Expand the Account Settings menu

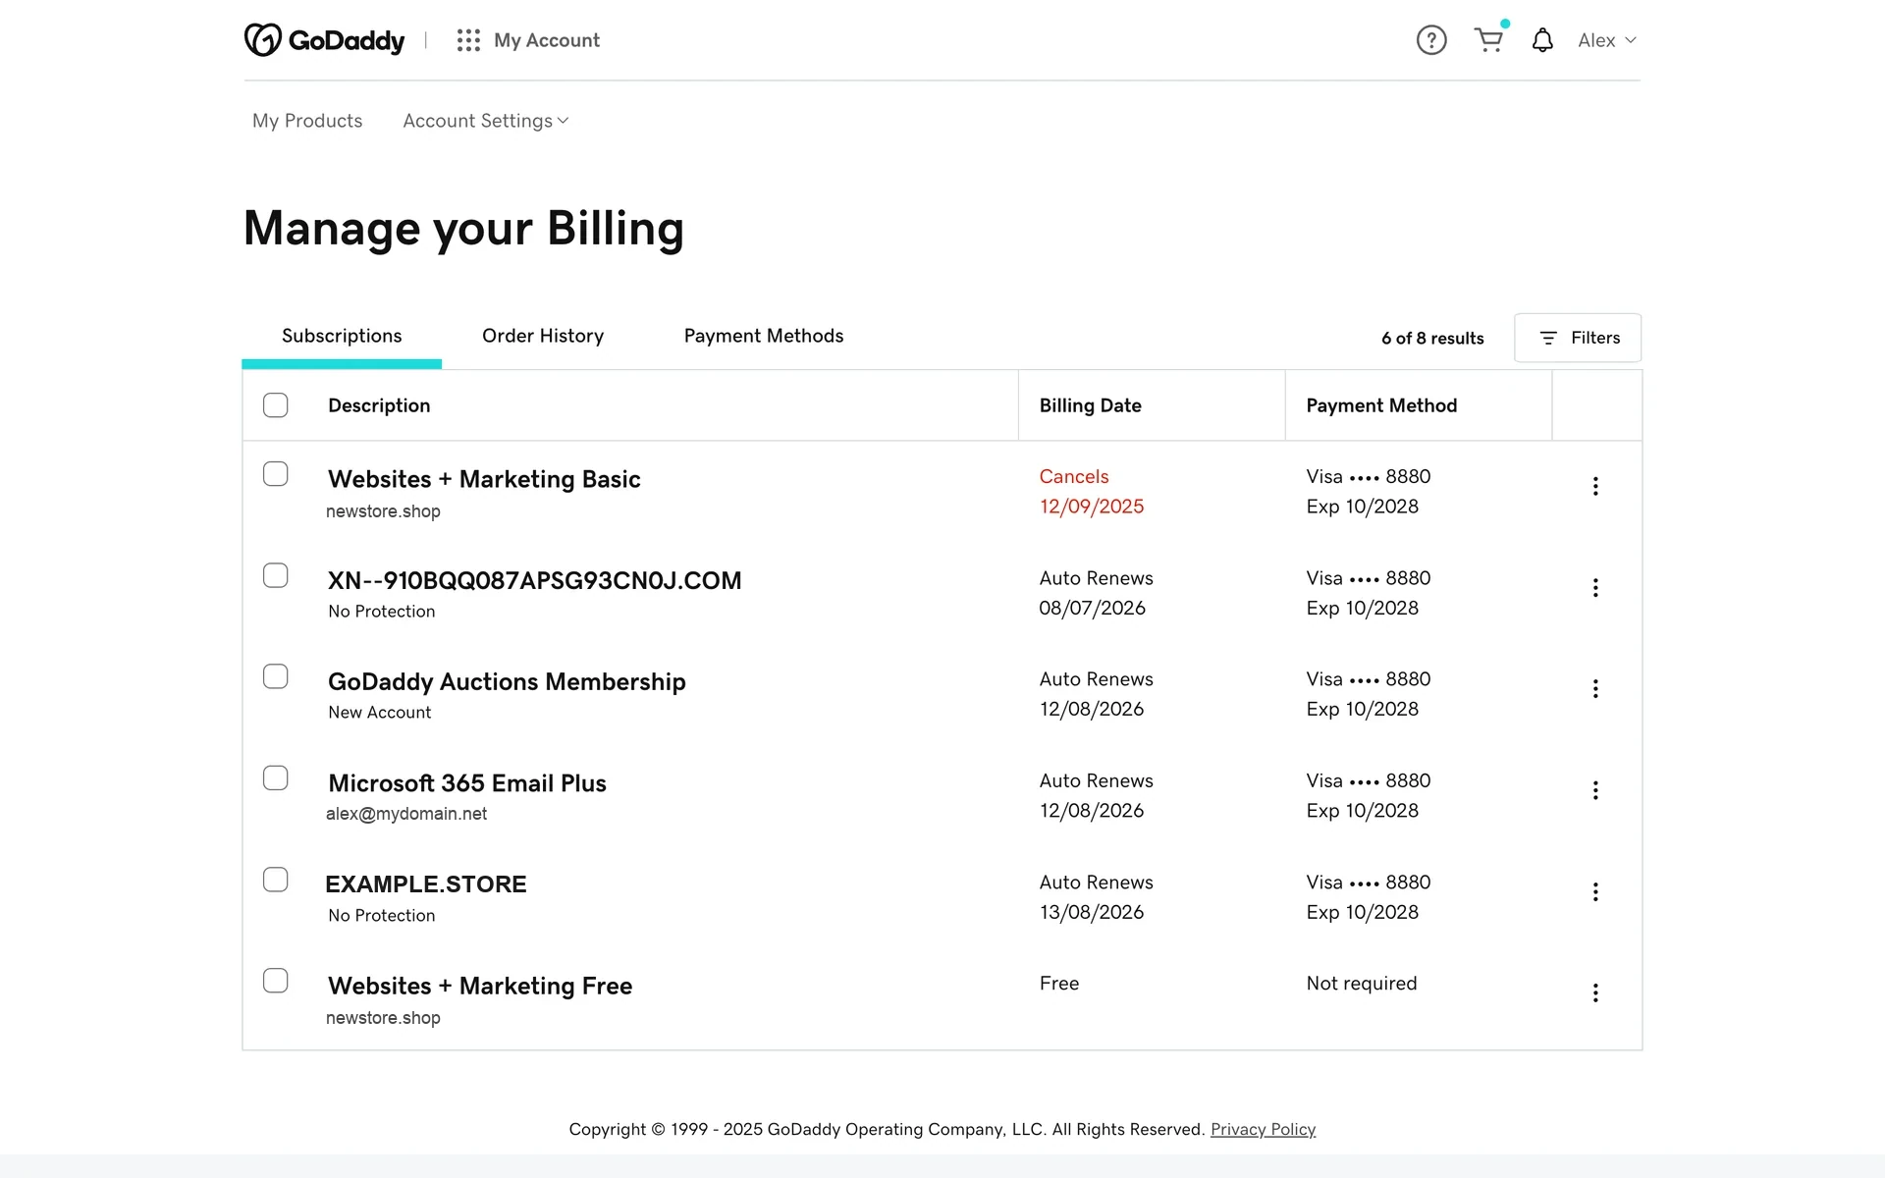click(486, 121)
